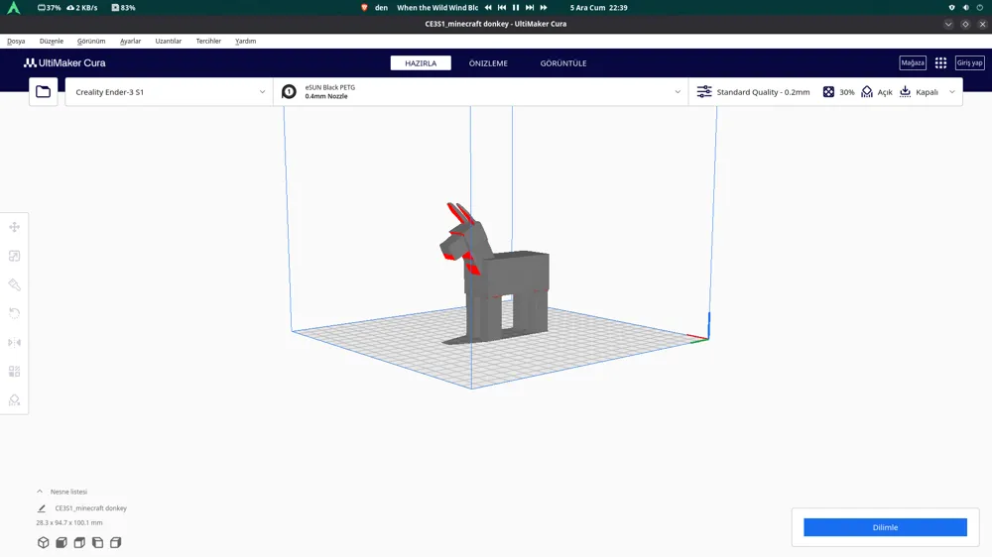992x557 pixels.
Task: Click the print settings sliders icon
Action: point(704,91)
